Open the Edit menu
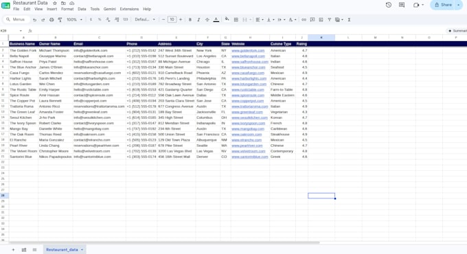This screenshot has width=467, height=254. pos(27,9)
